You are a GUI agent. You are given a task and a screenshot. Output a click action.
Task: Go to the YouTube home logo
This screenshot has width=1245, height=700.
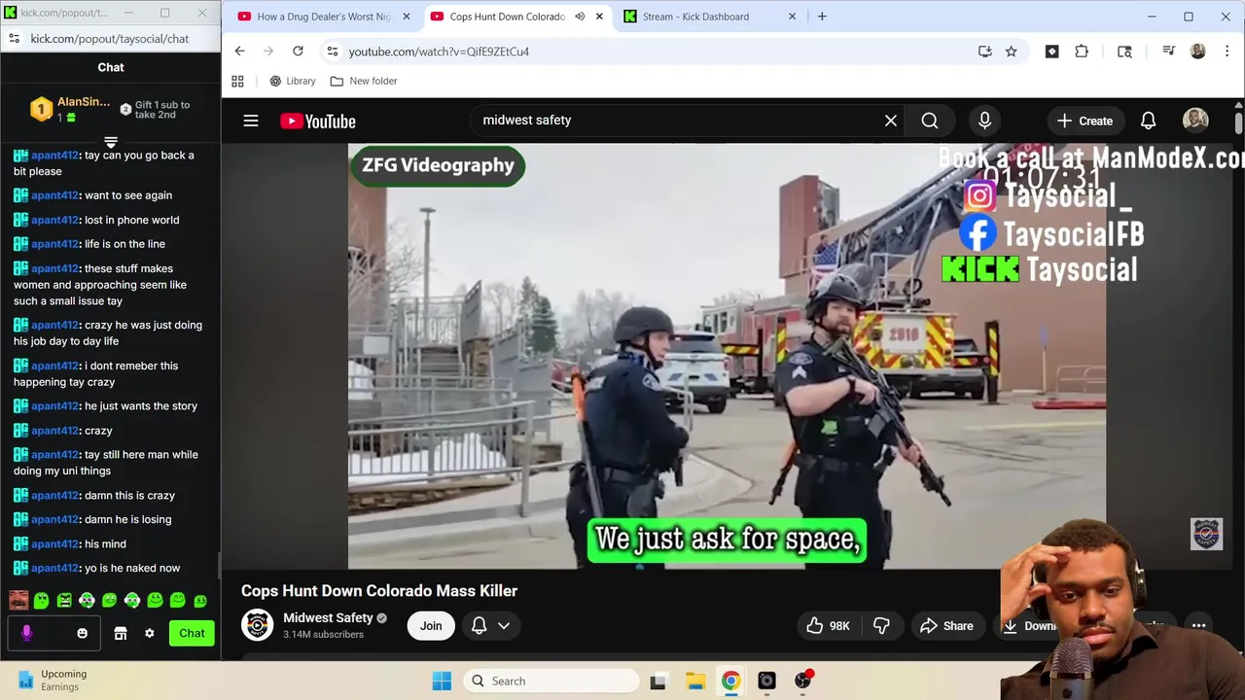click(318, 121)
